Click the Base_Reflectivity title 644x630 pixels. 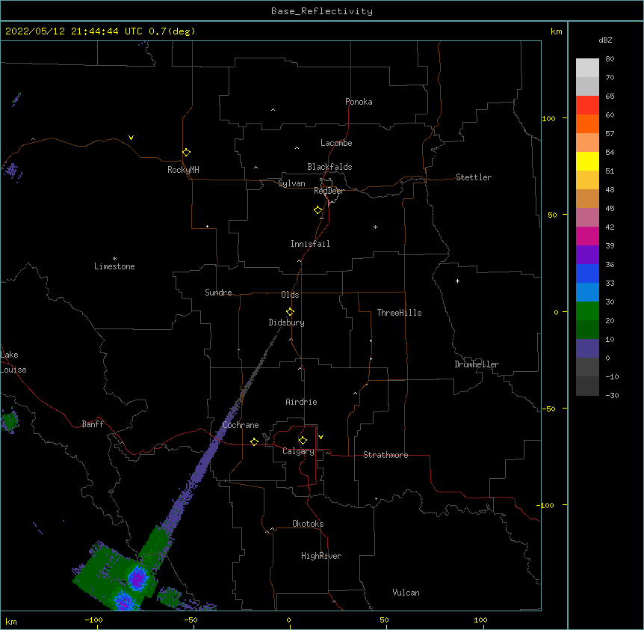tap(322, 11)
